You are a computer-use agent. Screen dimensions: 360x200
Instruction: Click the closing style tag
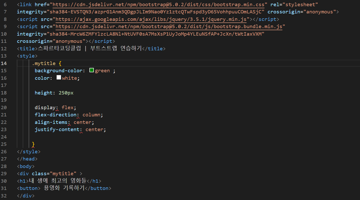point(29,151)
